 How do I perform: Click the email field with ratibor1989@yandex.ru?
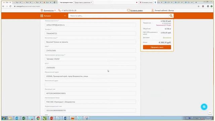[x=90, y=25]
